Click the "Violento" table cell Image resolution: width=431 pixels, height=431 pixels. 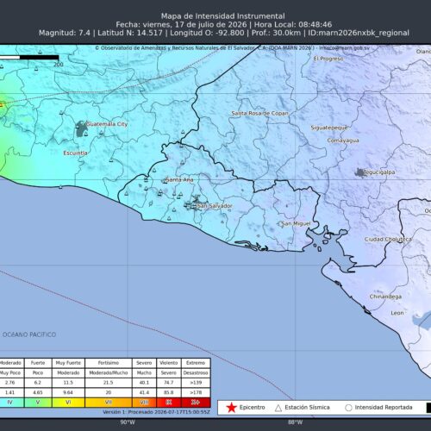[x=169, y=363]
